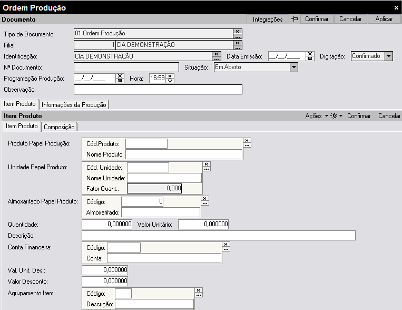Click the Valor Desconto field
This screenshot has height=310, width=402.
pyautogui.click(x=105, y=281)
